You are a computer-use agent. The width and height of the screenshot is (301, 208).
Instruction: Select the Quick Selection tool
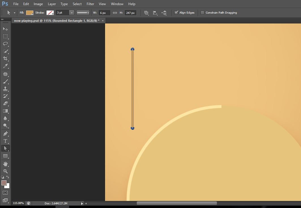coord(5,51)
